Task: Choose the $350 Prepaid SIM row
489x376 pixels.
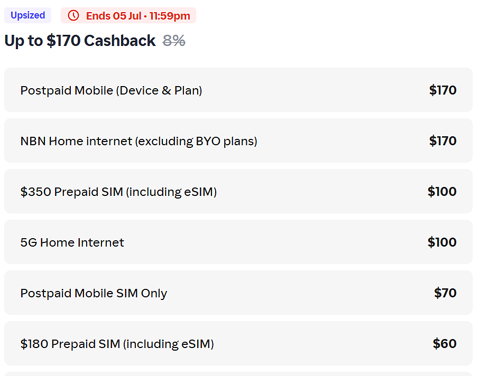Action: (x=238, y=191)
